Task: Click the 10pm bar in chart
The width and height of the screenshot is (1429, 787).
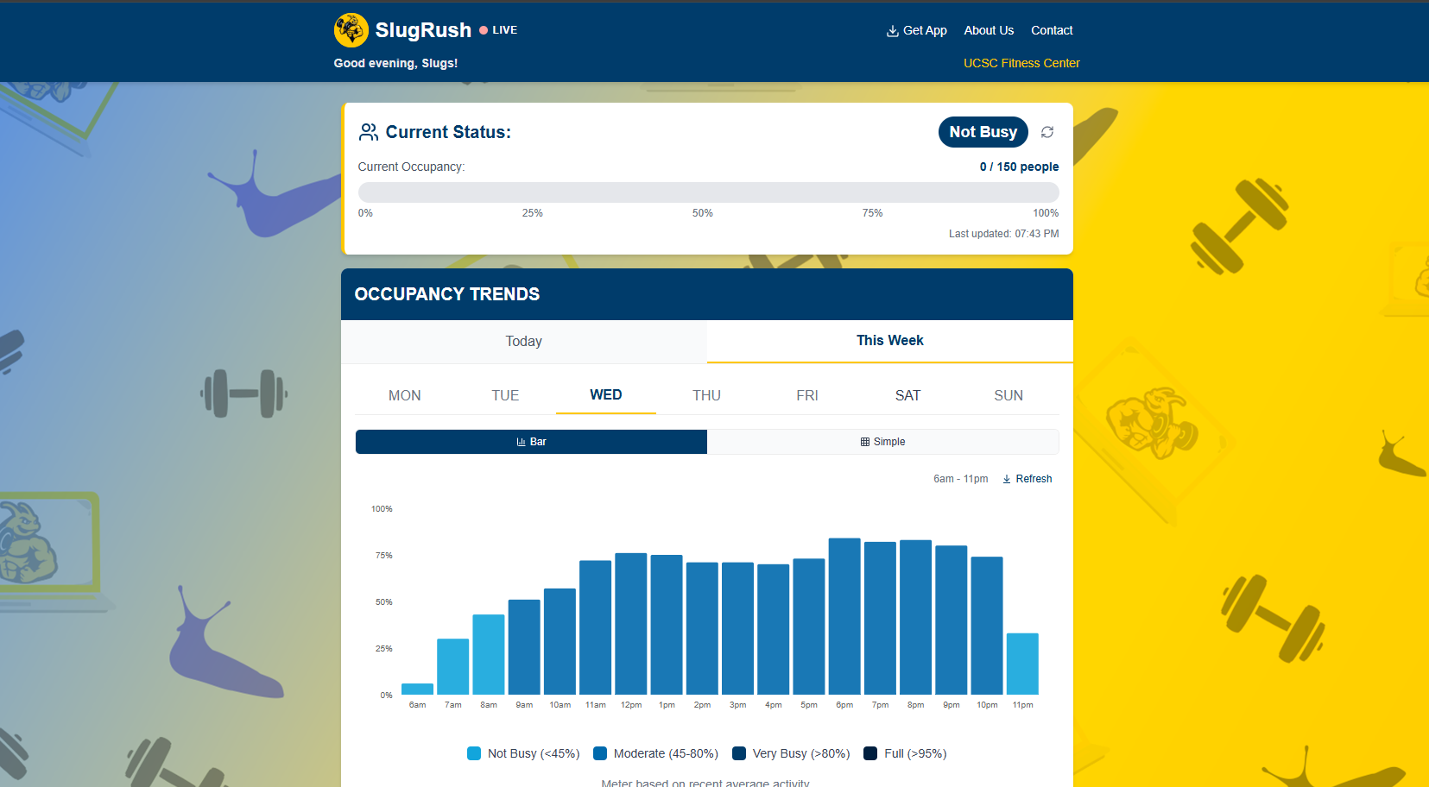Action: 987,626
